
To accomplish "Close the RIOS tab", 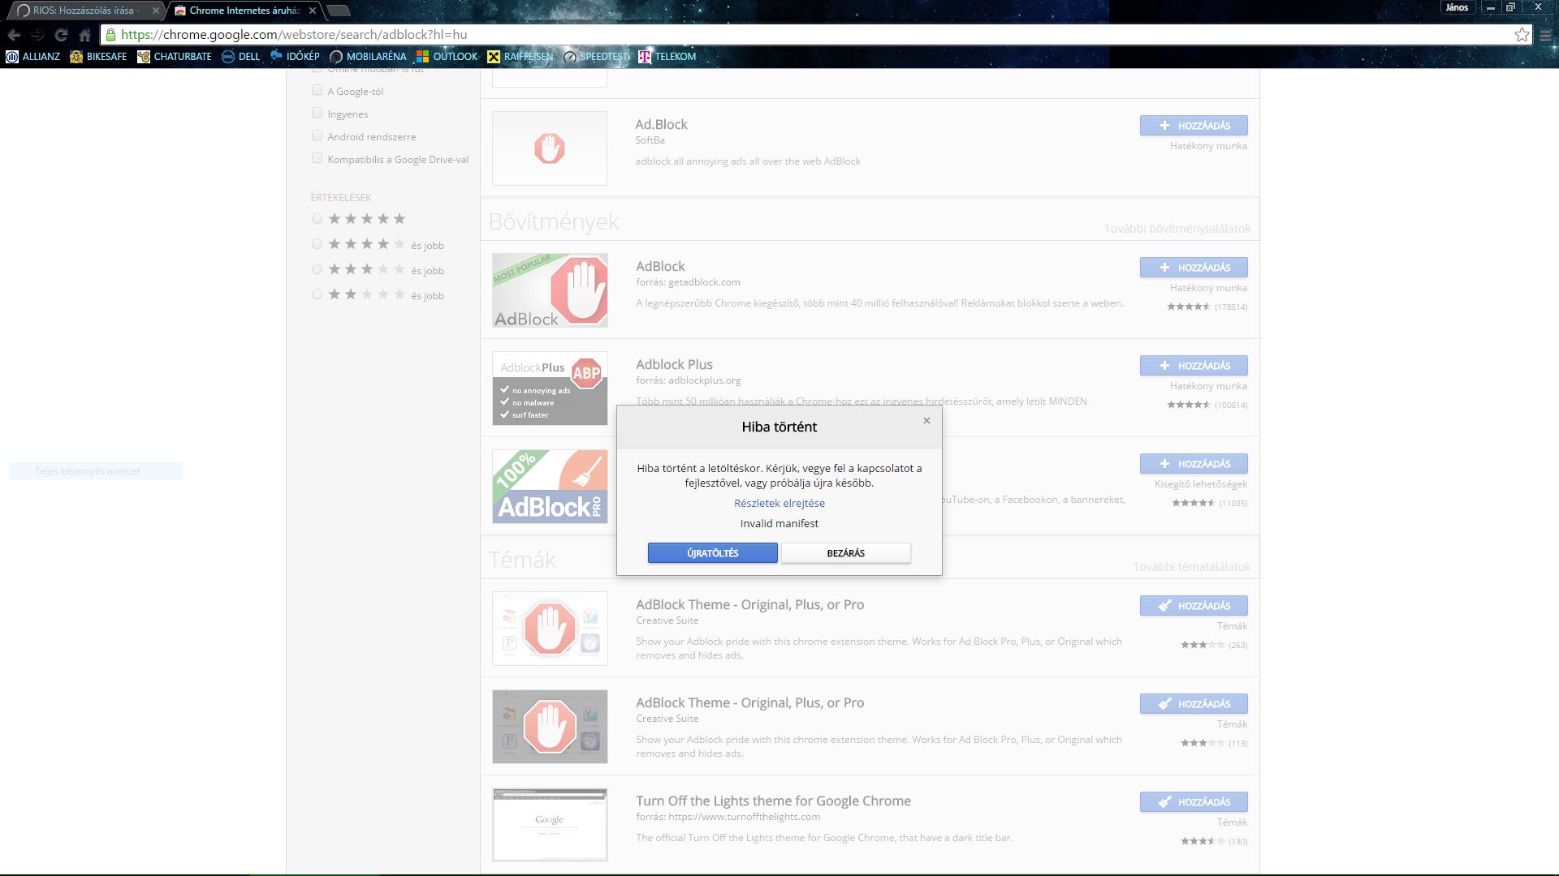I will pos(156,11).
